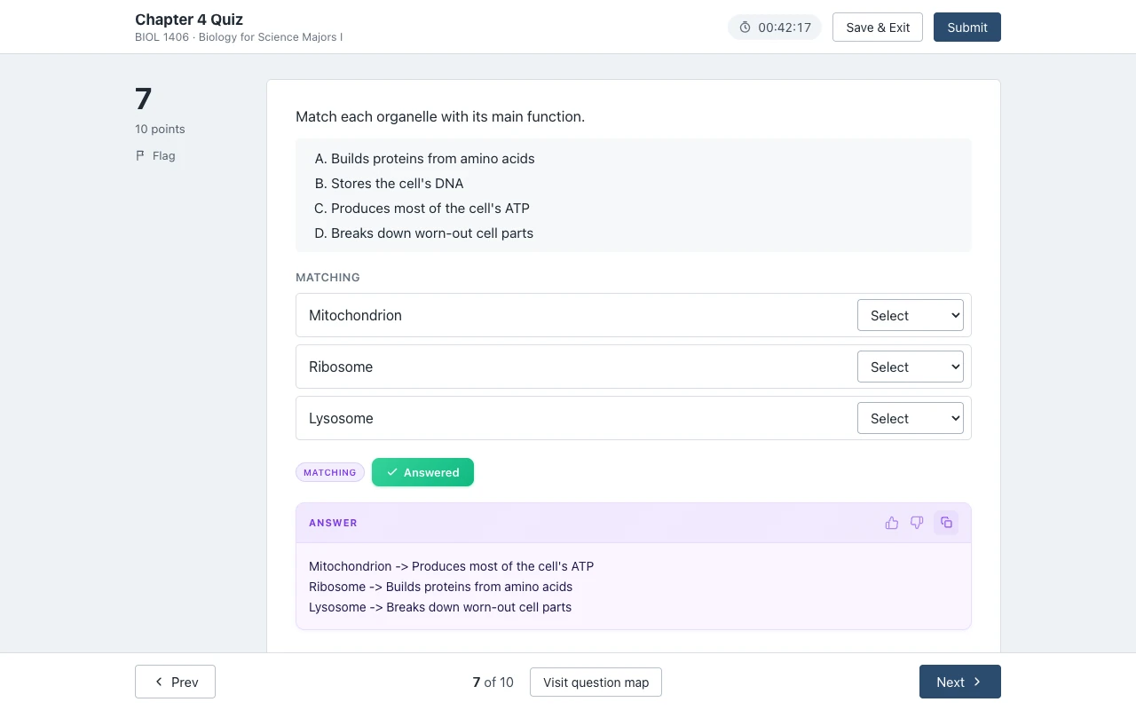The image size is (1136, 710).
Task: Click the 7 of 10 progress indicator
Action: coord(493,682)
